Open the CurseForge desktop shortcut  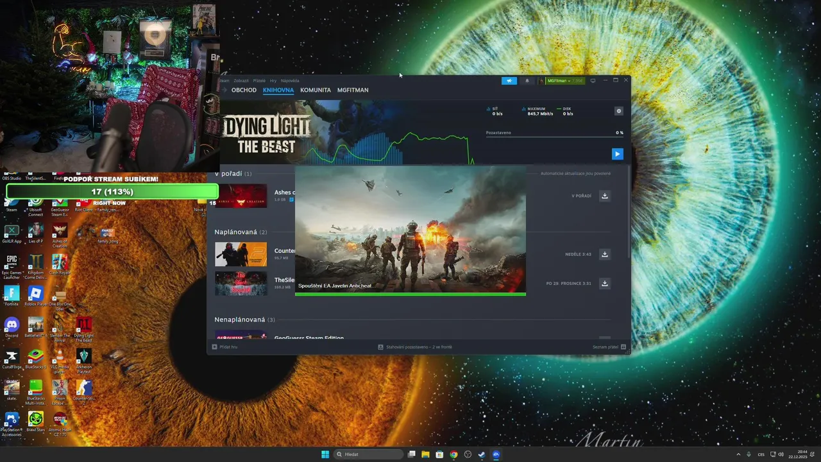pos(12,359)
